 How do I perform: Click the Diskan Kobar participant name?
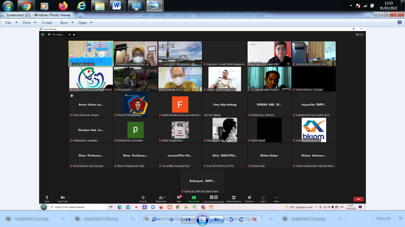(x=269, y=155)
